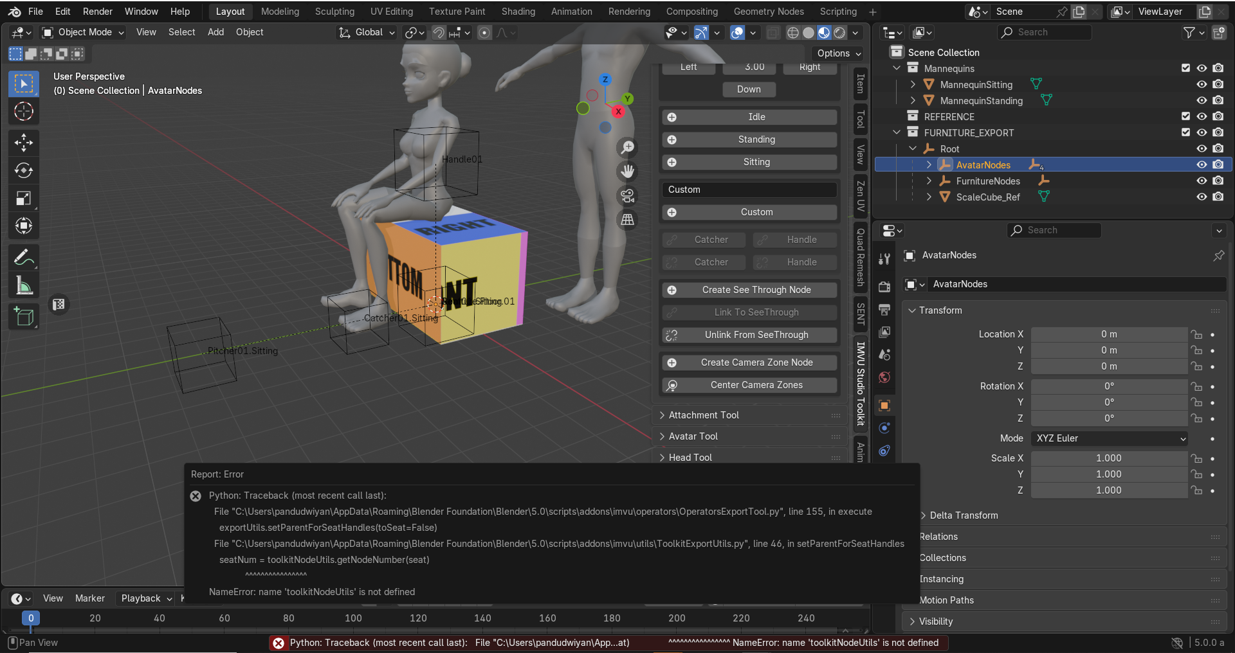Toggle snapping magnet in header
Viewport: 1235px width, 653px height.
click(x=439, y=33)
